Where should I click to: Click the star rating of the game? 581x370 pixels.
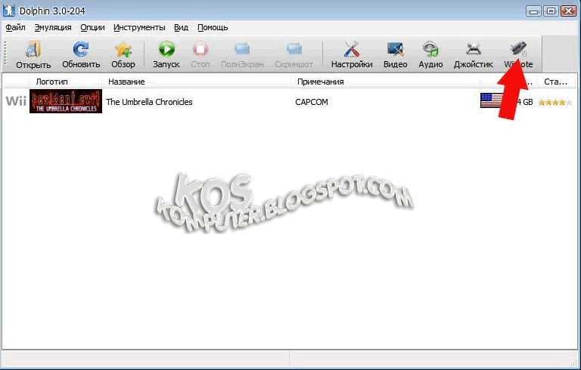[x=555, y=103]
